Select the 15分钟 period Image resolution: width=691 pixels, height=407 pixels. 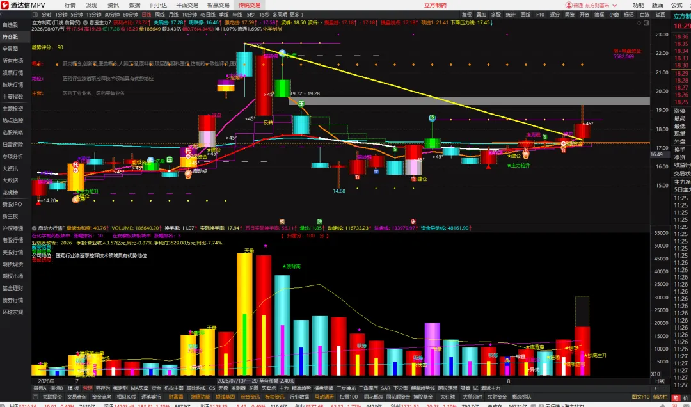pos(93,15)
